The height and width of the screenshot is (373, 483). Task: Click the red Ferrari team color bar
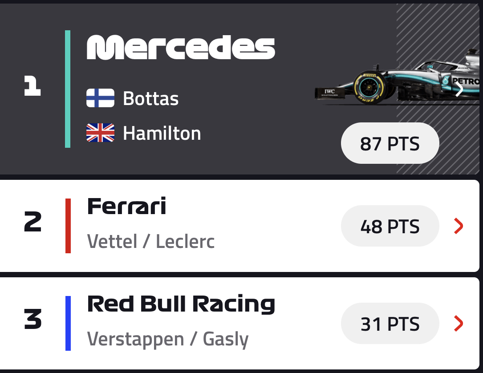[x=68, y=226]
